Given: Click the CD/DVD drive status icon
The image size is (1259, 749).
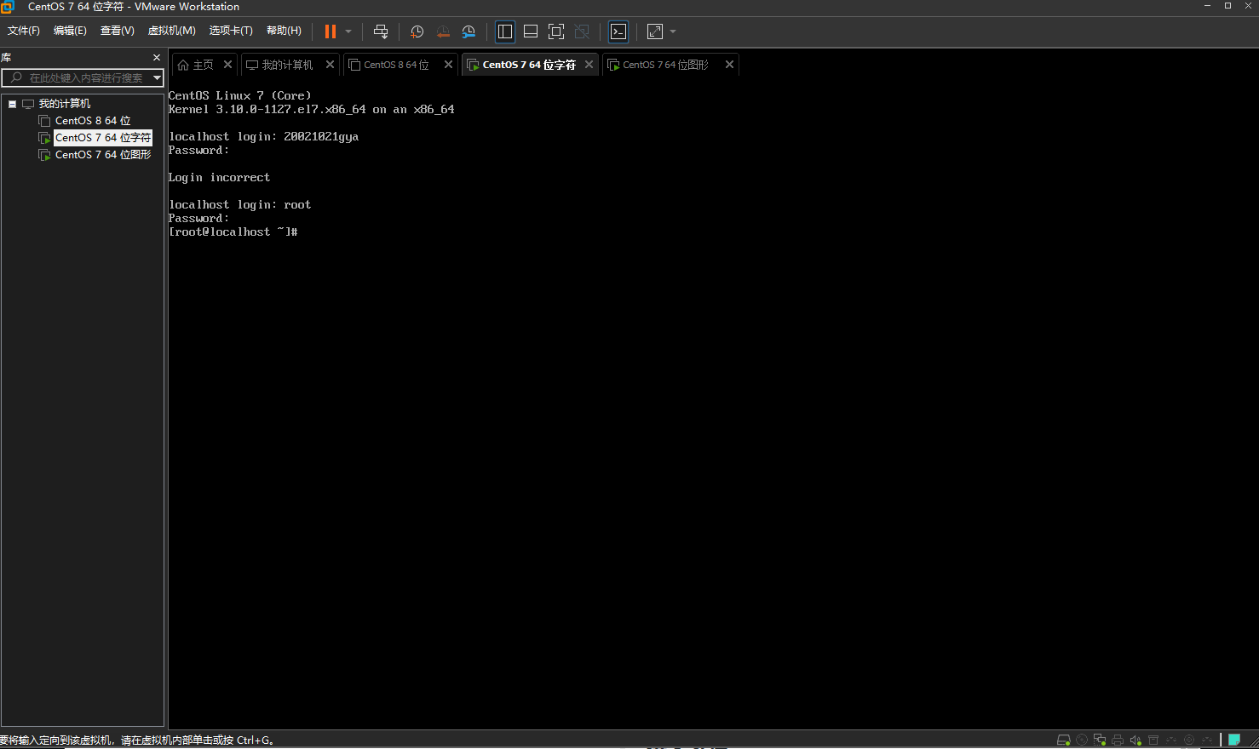Looking at the screenshot, I should pyautogui.click(x=1082, y=740).
